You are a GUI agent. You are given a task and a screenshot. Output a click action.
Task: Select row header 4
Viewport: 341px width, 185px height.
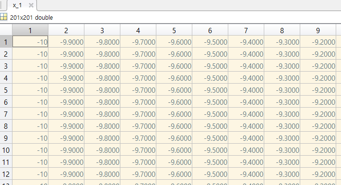(6, 77)
